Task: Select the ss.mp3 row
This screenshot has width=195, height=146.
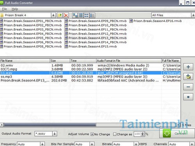Action: [90, 77]
